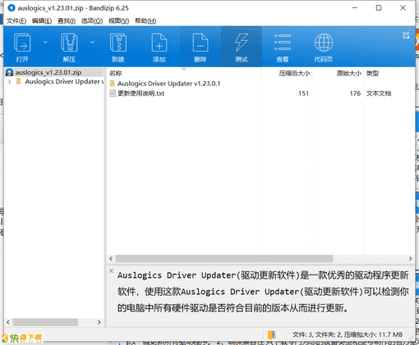Sort by 压缩后大小 column header
The width and height of the screenshot is (419, 345).
tap(294, 73)
